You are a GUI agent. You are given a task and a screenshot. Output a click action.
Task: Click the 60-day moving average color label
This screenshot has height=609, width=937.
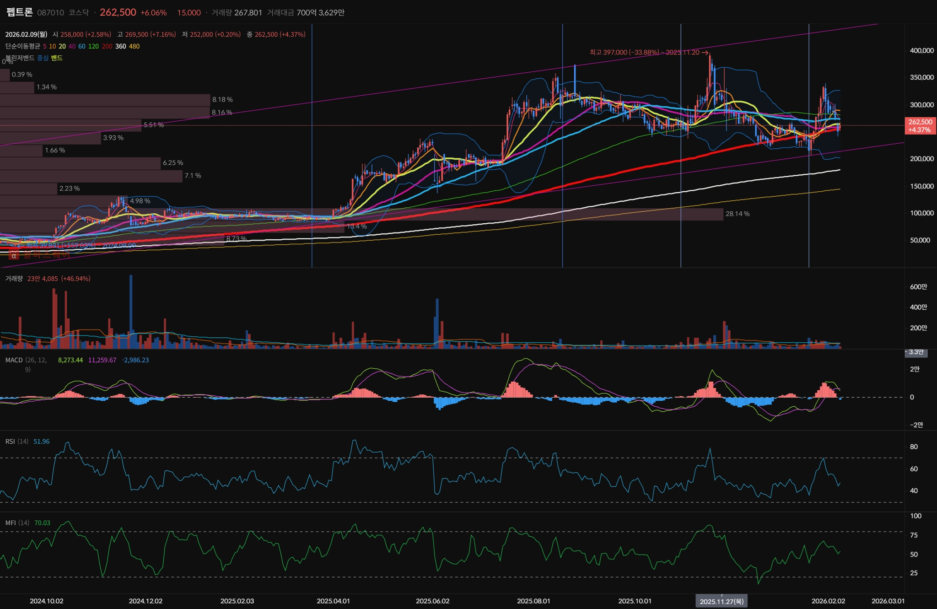[81, 46]
